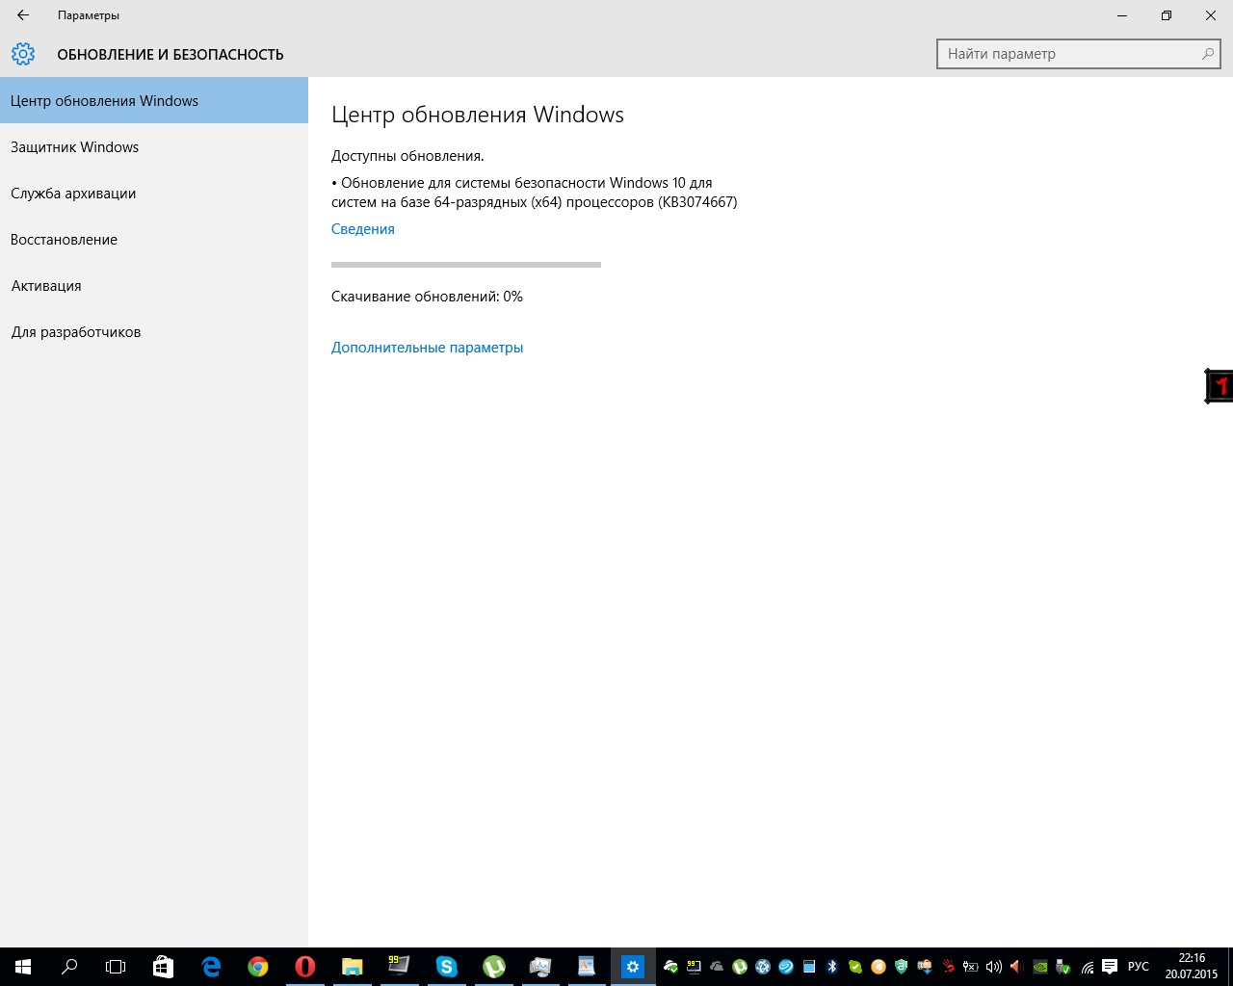The width and height of the screenshot is (1233, 986).
Task: Open Восстановление section
Action: (154, 239)
